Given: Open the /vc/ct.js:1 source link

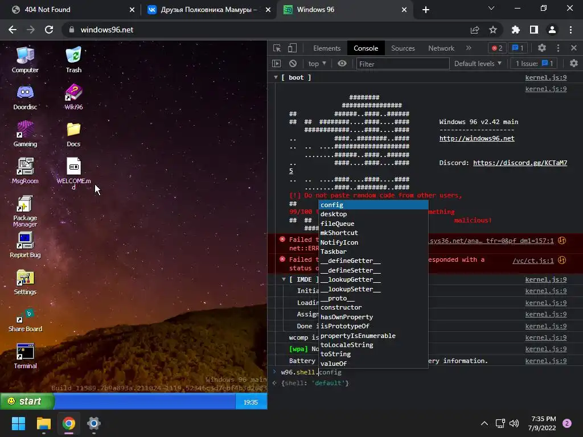Looking at the screenshot, I should point(533,261).
